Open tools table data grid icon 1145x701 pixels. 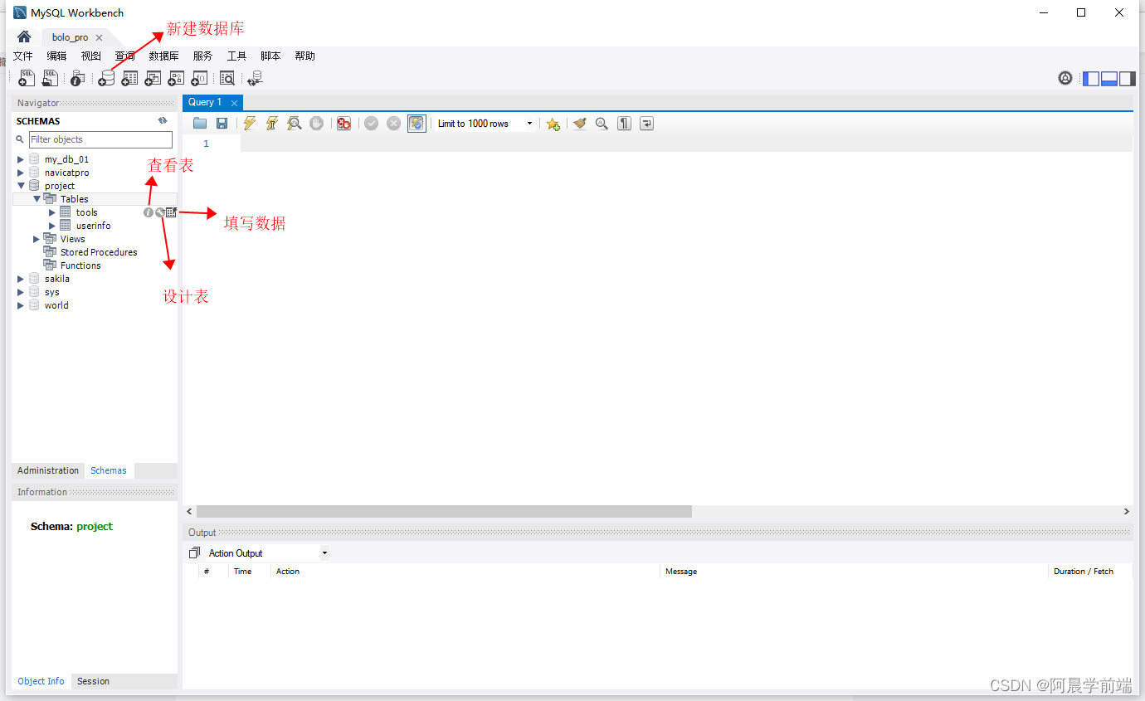coord(171,212)
